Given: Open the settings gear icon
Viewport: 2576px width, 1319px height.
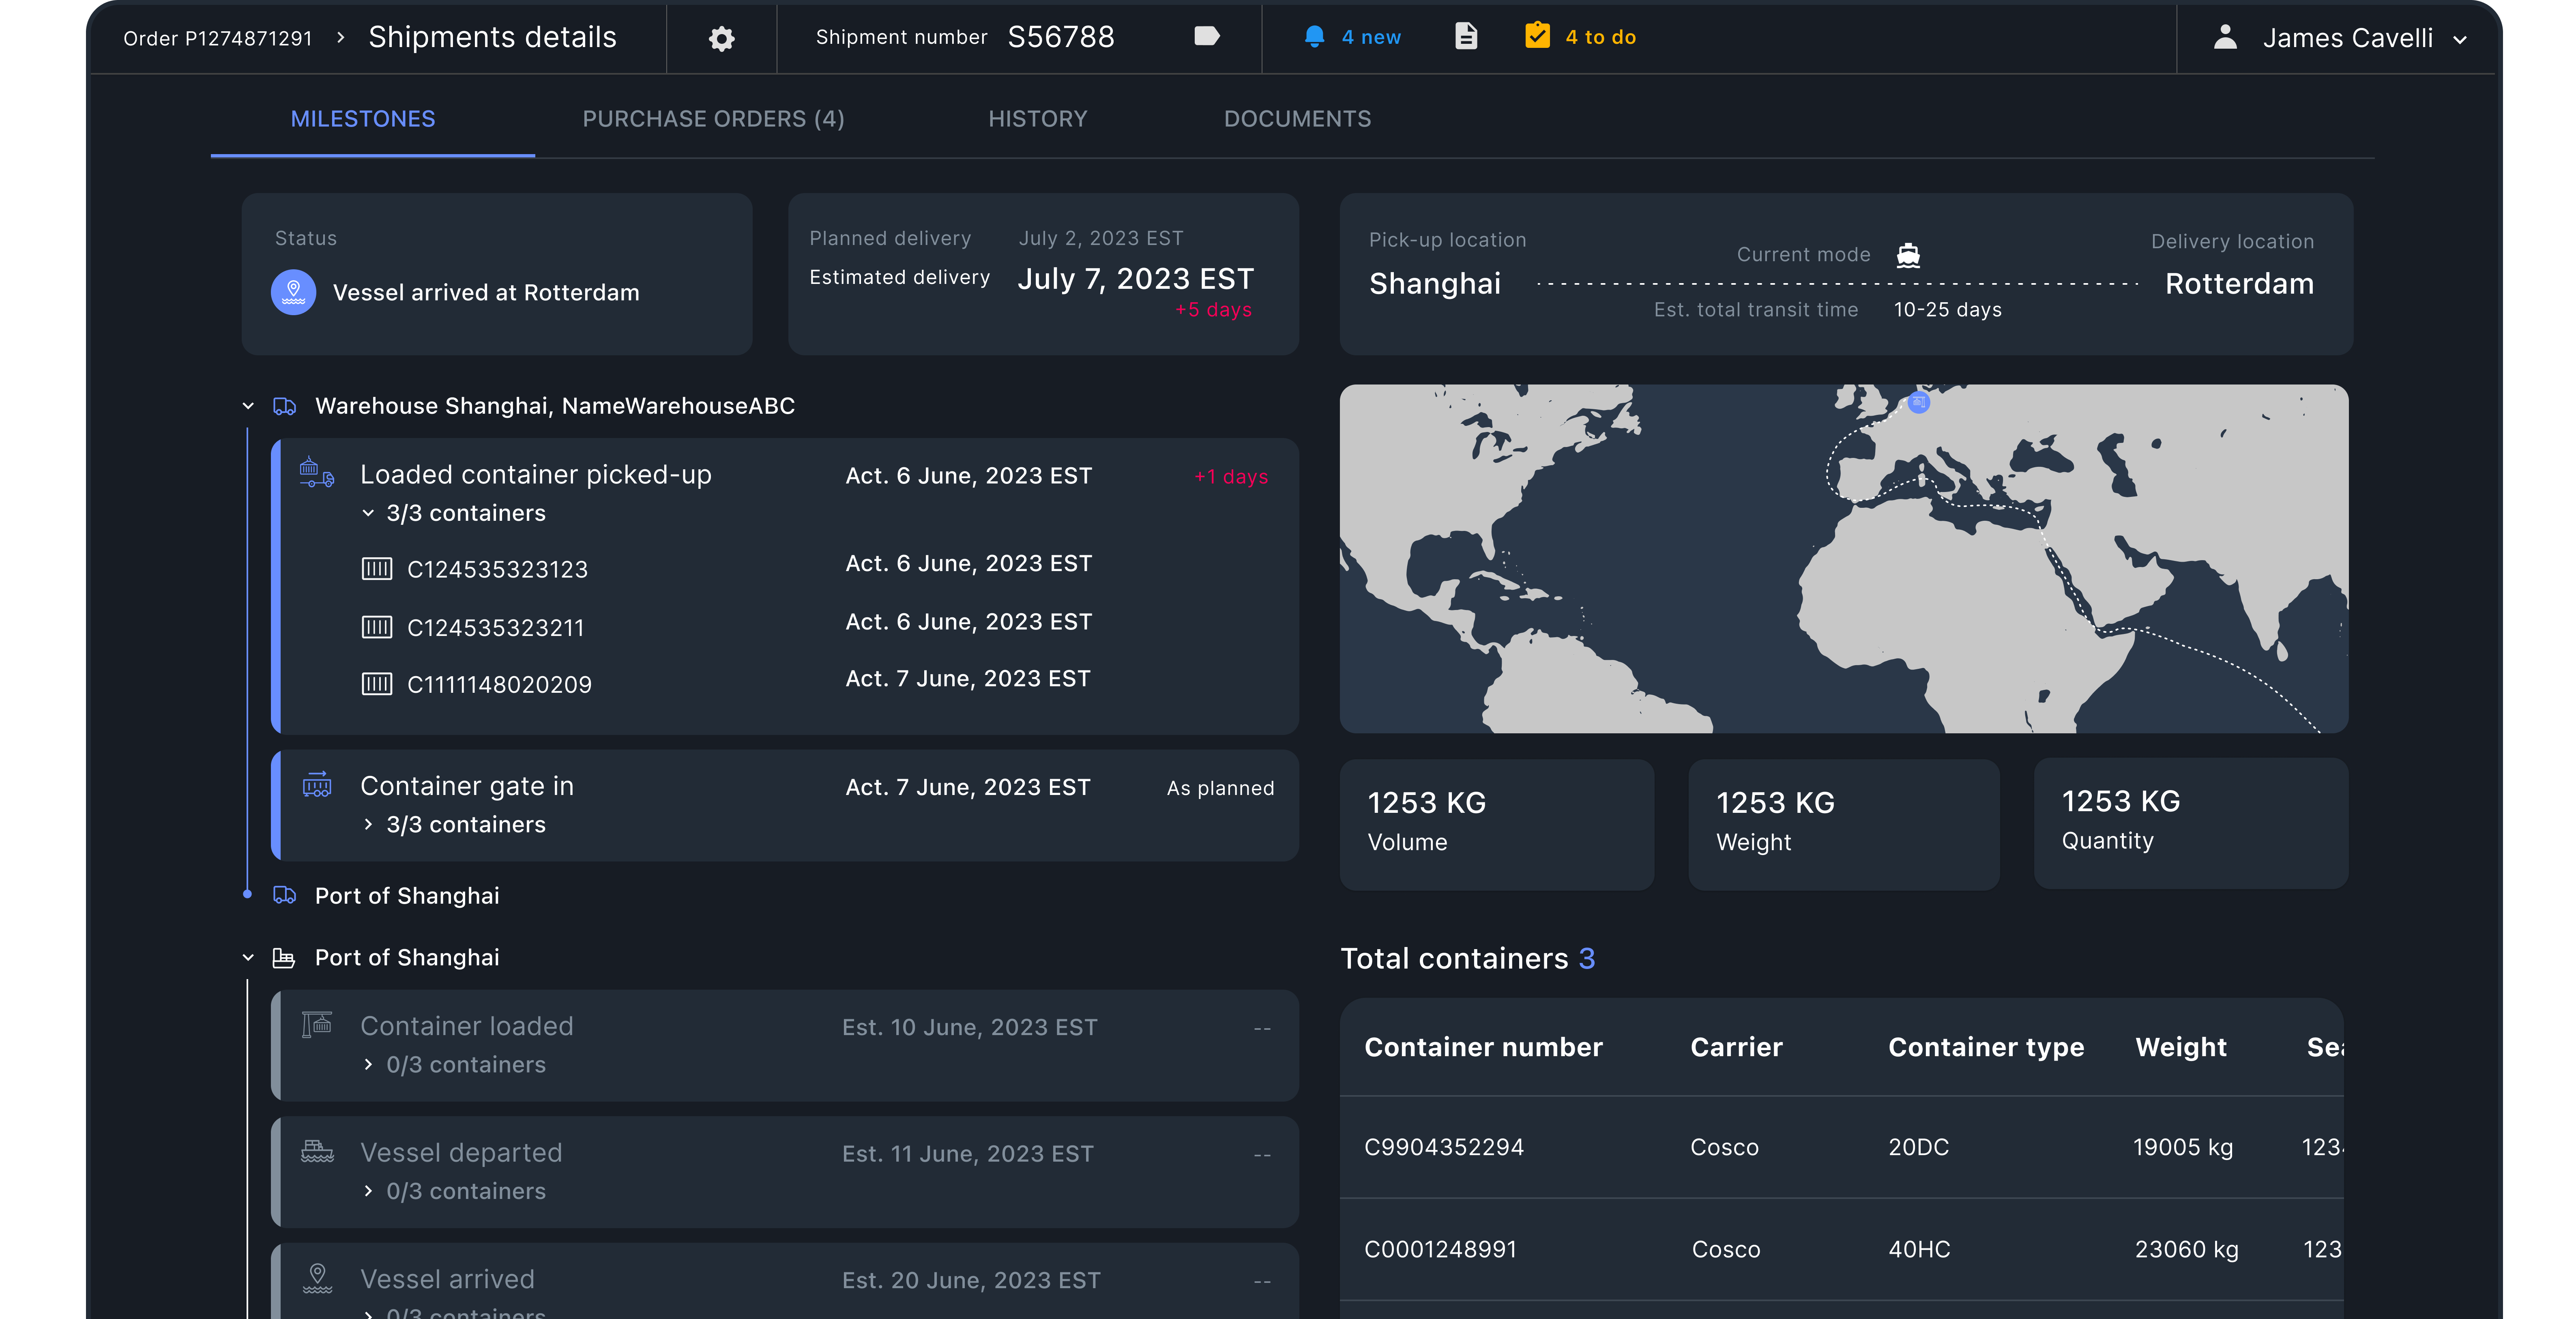Looking at the screenshot, I should point(721,38).
